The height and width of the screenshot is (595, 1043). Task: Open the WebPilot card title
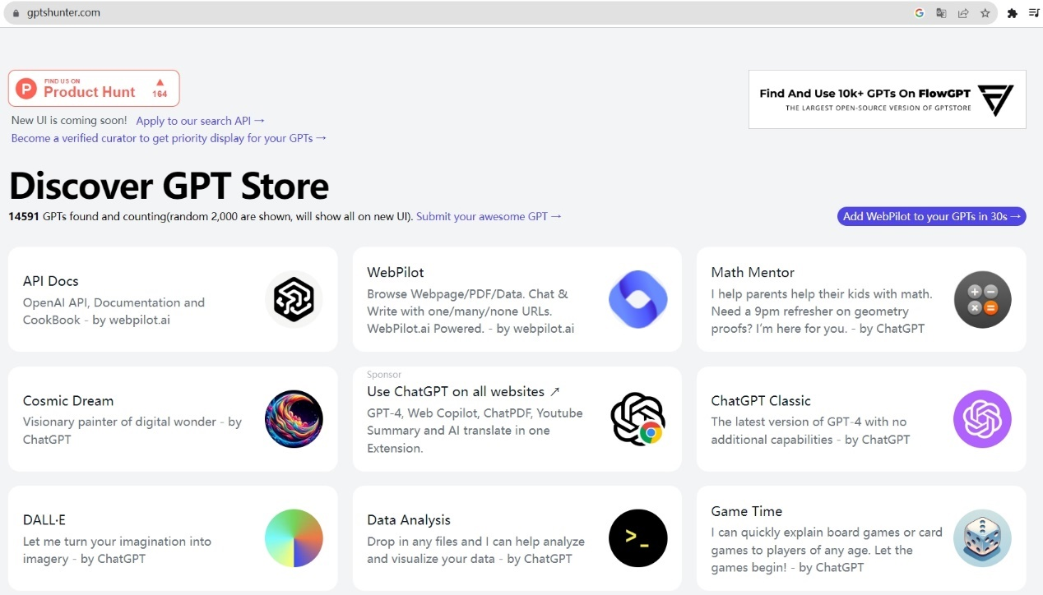click(396, 272)
